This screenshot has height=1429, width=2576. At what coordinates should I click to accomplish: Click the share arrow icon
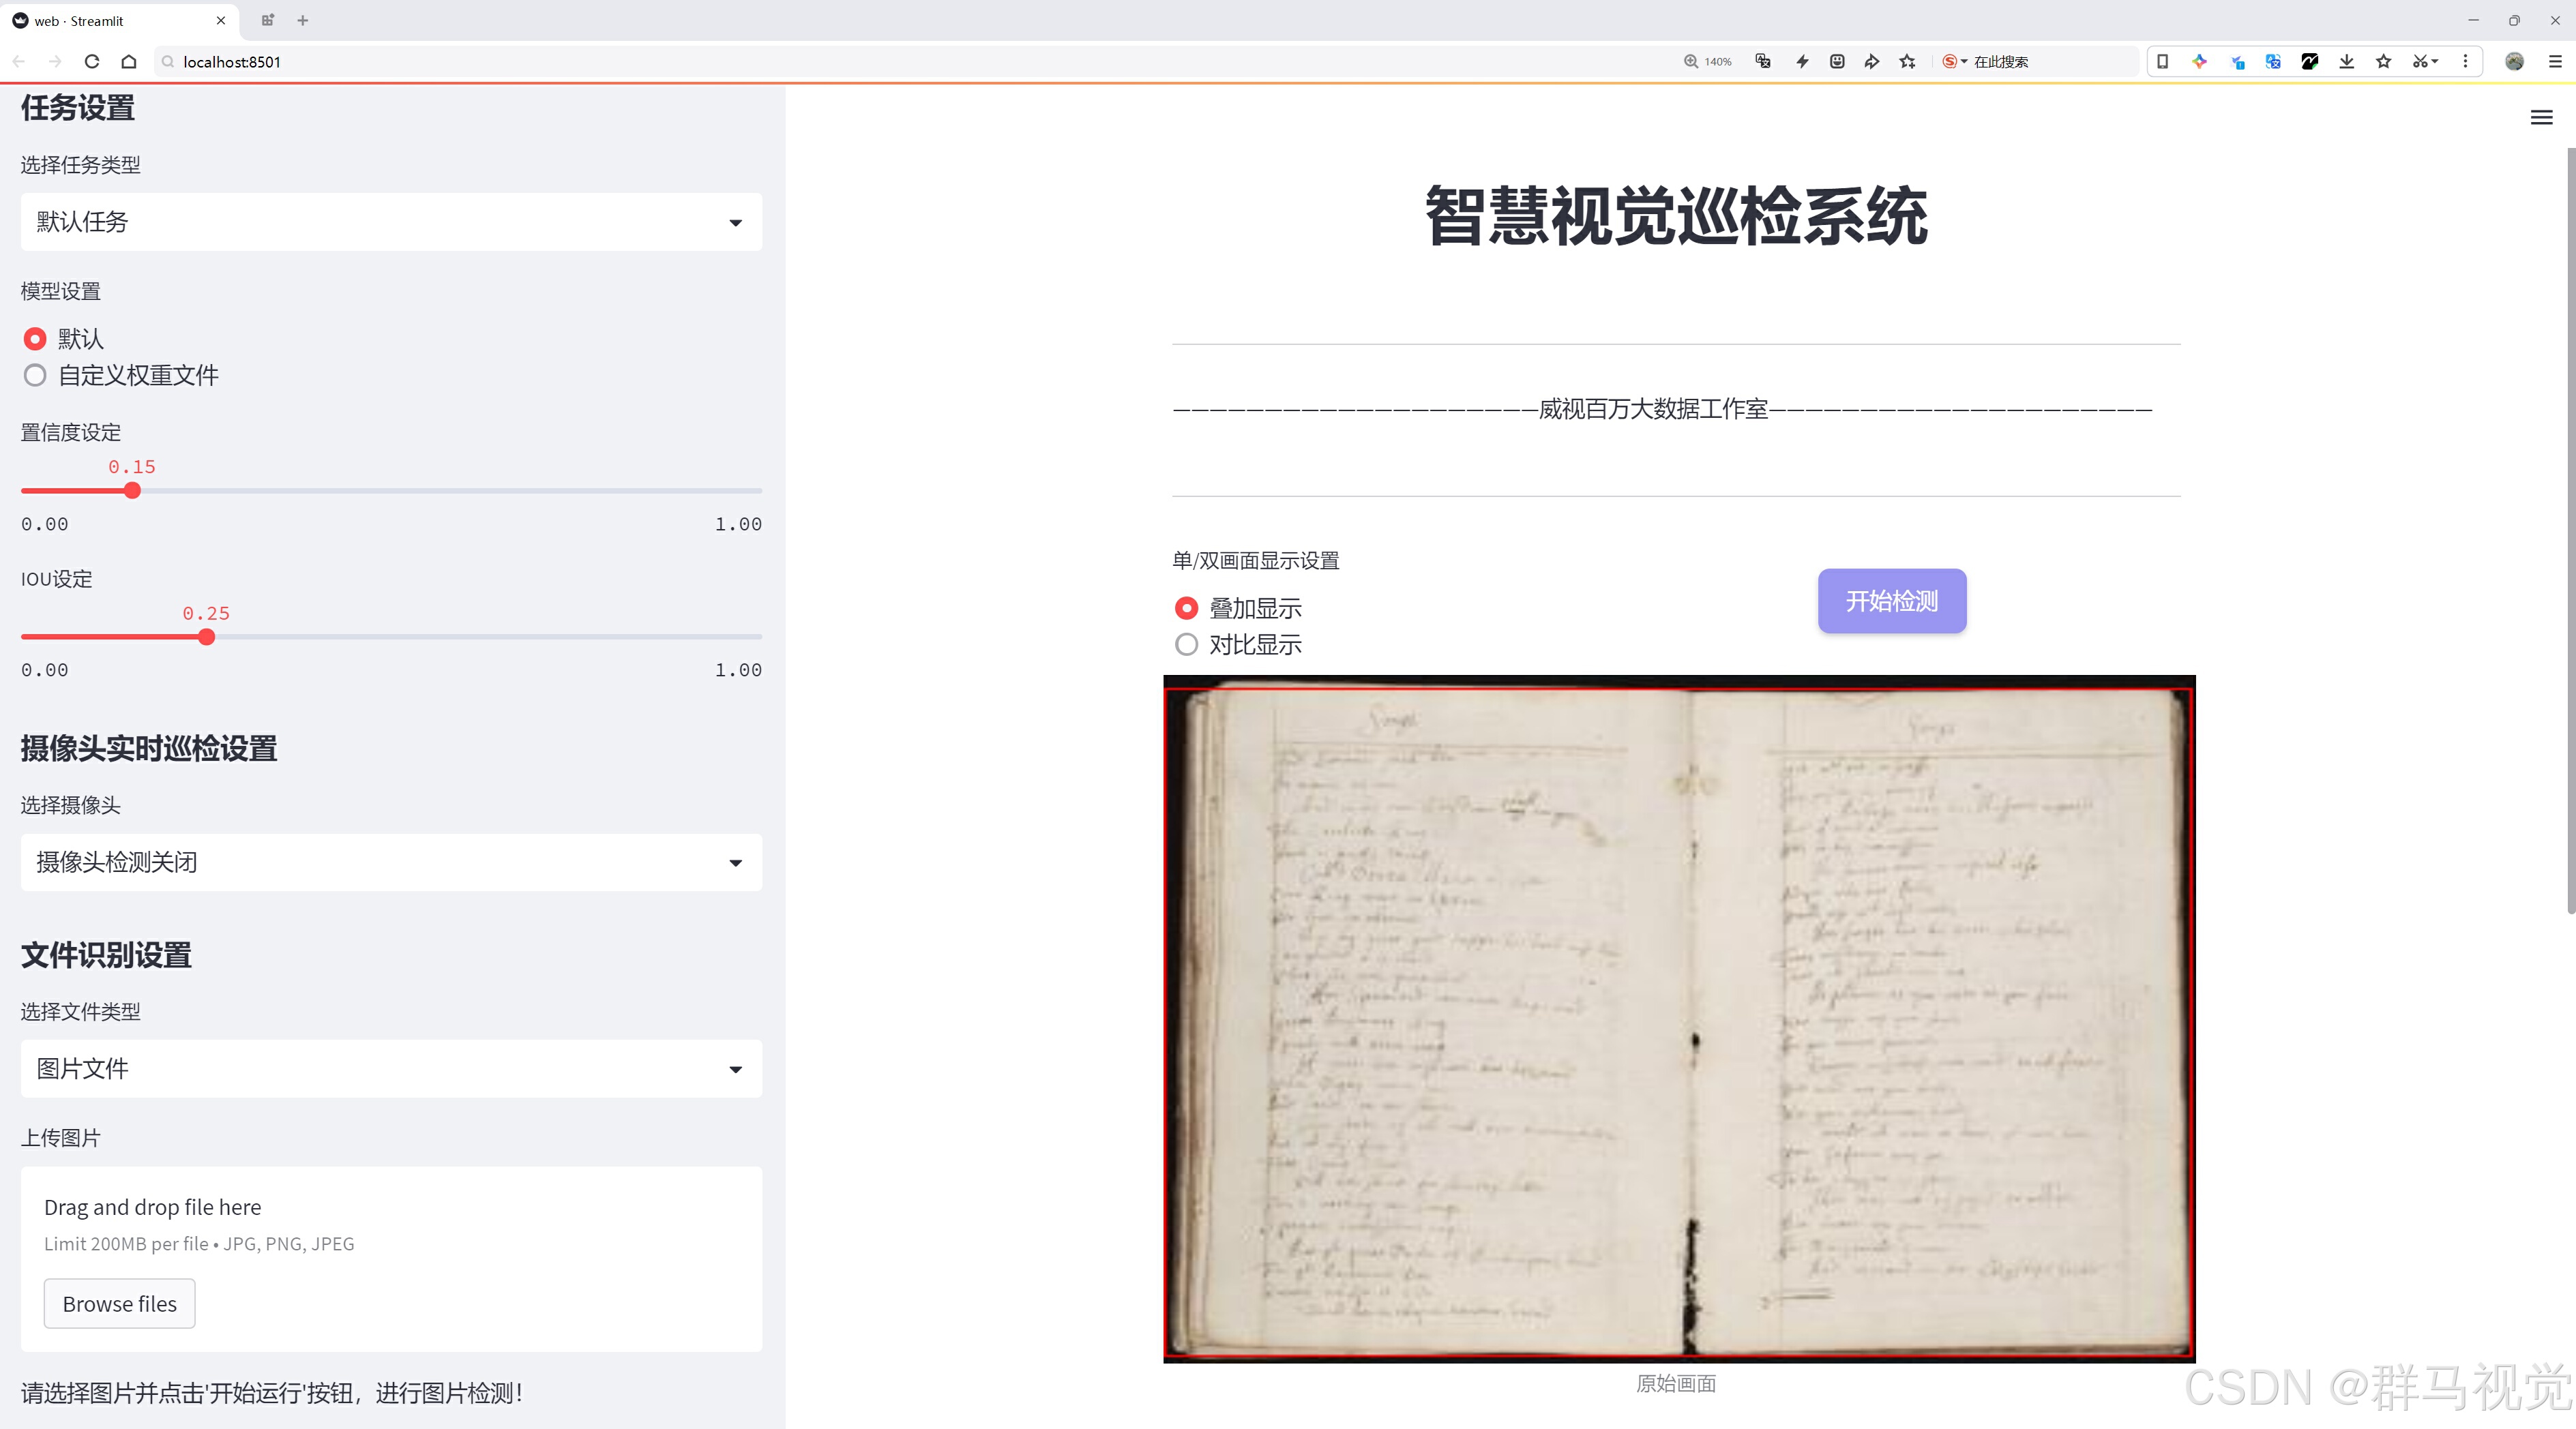tap(1871, 61)
